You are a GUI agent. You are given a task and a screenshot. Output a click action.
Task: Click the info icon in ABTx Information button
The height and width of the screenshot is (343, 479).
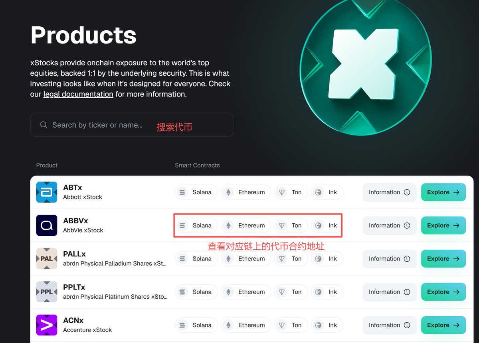(407, 192)
